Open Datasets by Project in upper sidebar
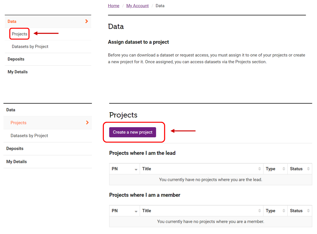This screenshot has height=234, width=317. [x=30, y=46]
